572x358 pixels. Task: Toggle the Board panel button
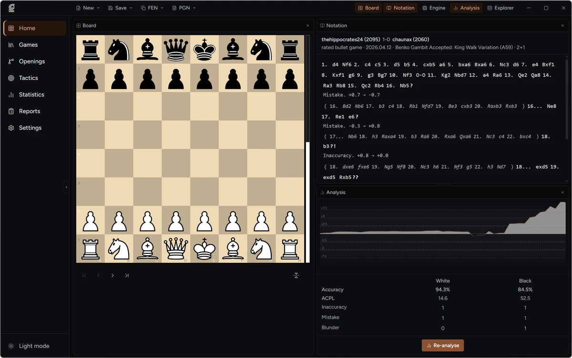368,8
